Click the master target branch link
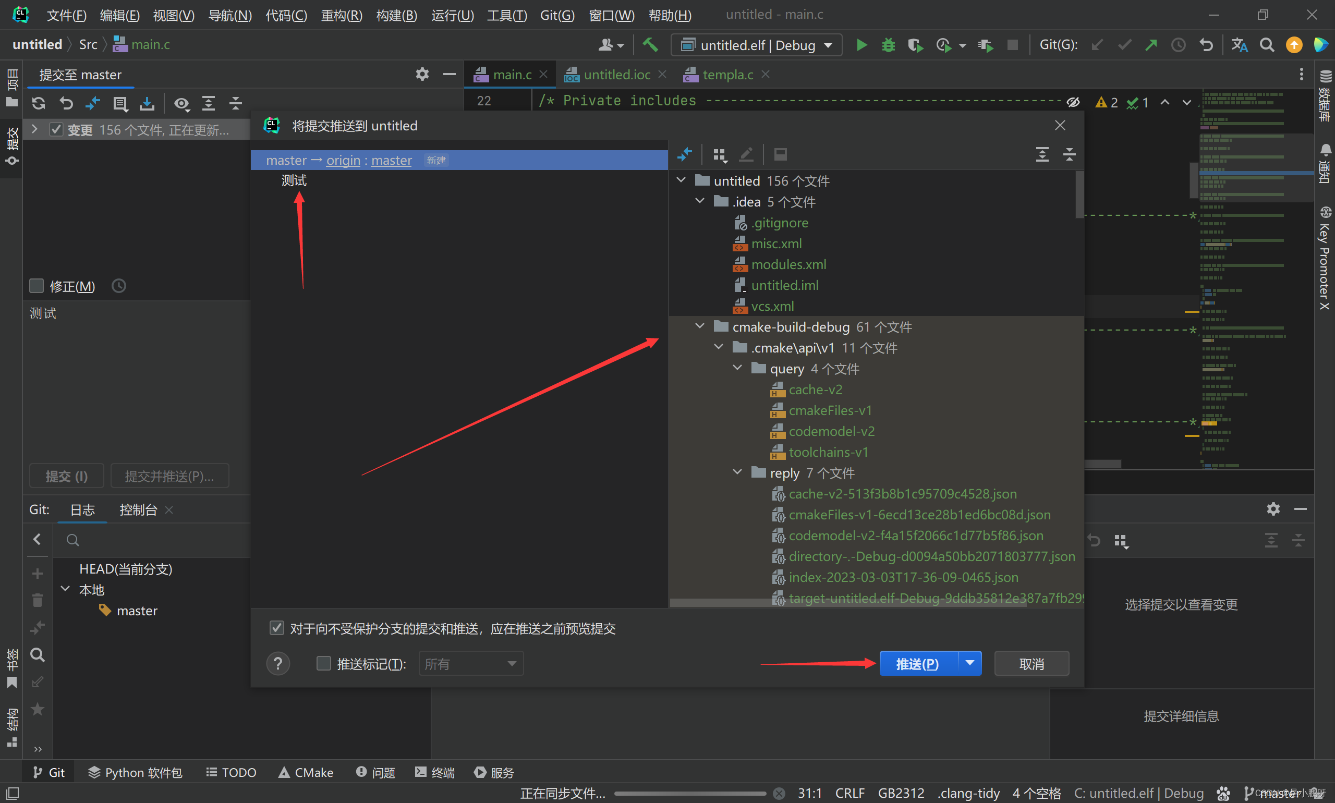1335x803 pixels. [x=391, y=160]
